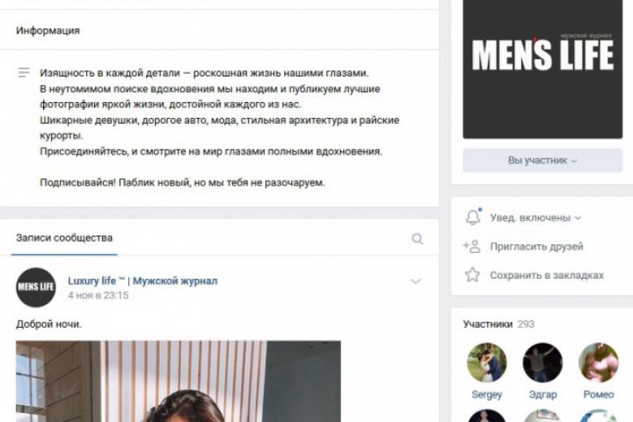
Task: Expand the "Увед. включены" notifications dropdown
Action: 535,218
